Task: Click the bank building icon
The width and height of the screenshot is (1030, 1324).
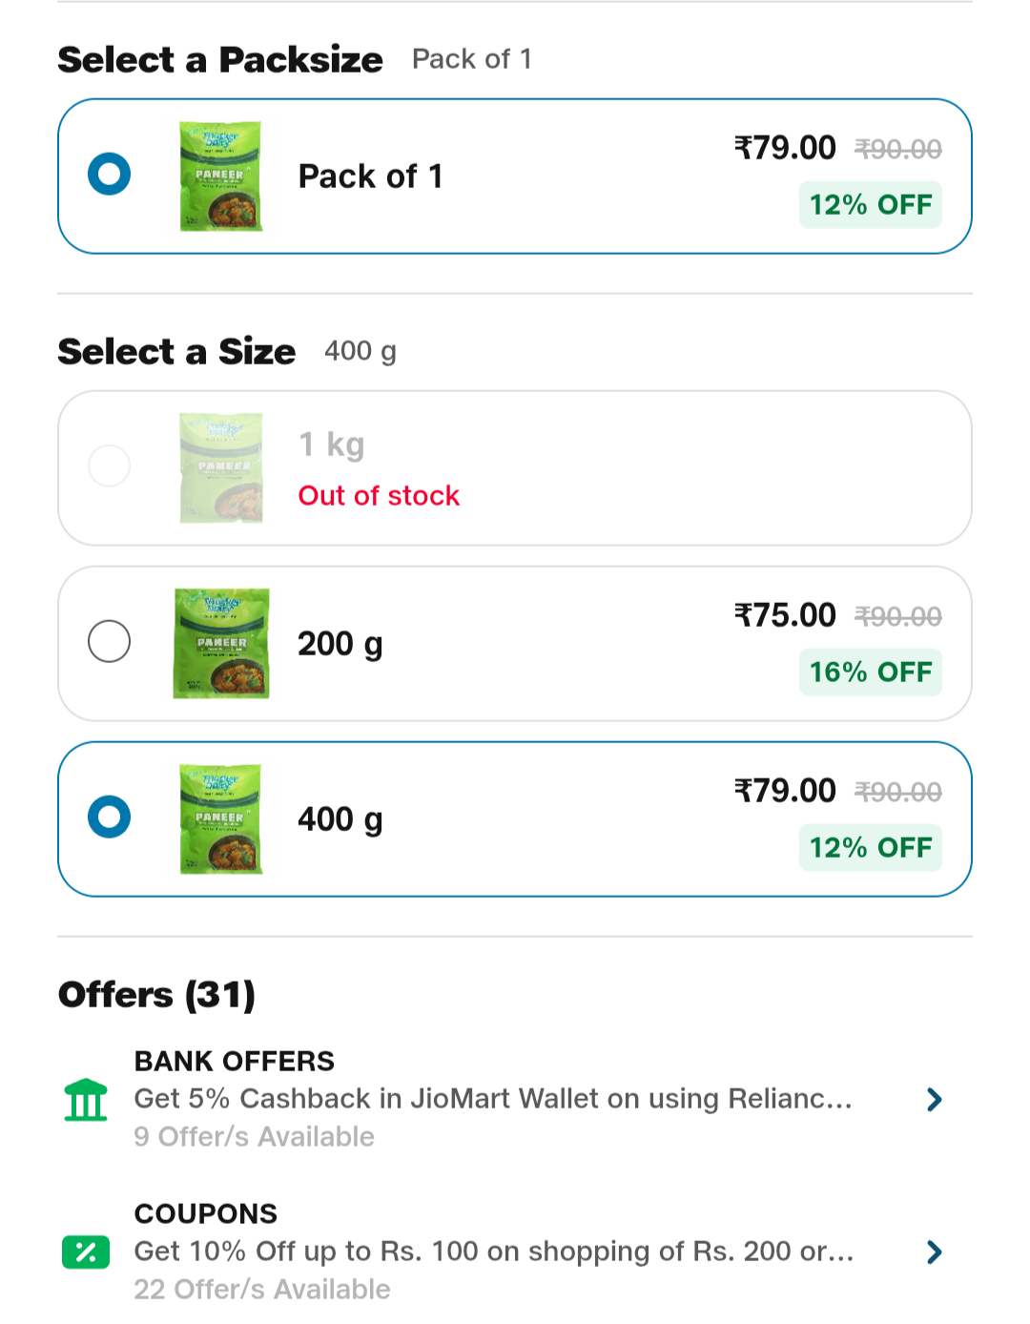Action: click(x=86, y=1100)
